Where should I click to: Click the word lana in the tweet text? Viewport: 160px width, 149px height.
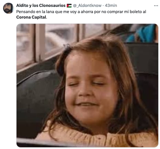click(50, 12)
